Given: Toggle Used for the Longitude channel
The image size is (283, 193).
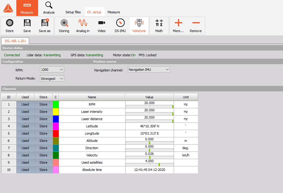Looking at the screenshot, I should click(25, 133).
